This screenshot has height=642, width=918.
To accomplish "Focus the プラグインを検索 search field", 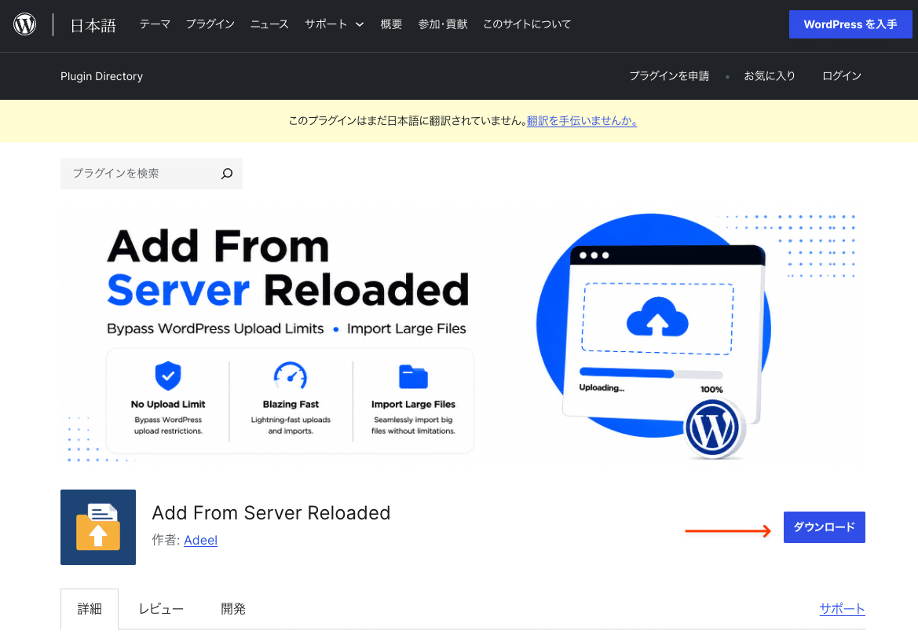I will (151, 174).
